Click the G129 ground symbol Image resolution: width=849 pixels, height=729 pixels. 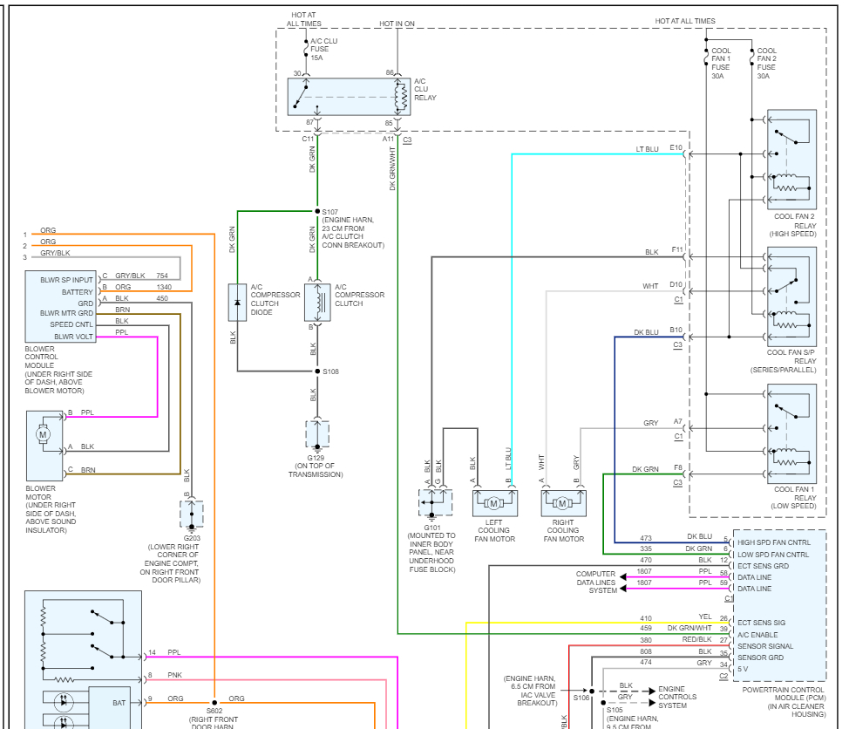[317, 434]
